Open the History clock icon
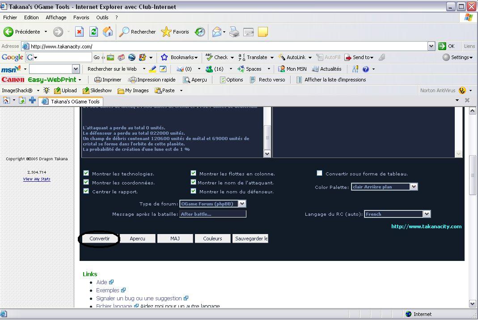The width and height of the screenshot is (478, 320). tap(200, 32)
